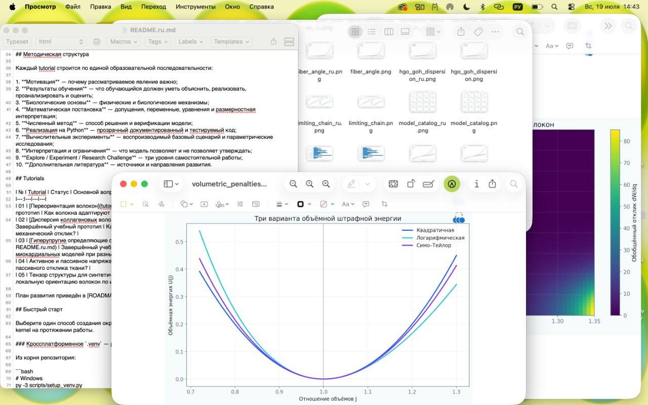Toggle split view in README.ru.md editor
The image size is (648, 405).
point(289,42)
